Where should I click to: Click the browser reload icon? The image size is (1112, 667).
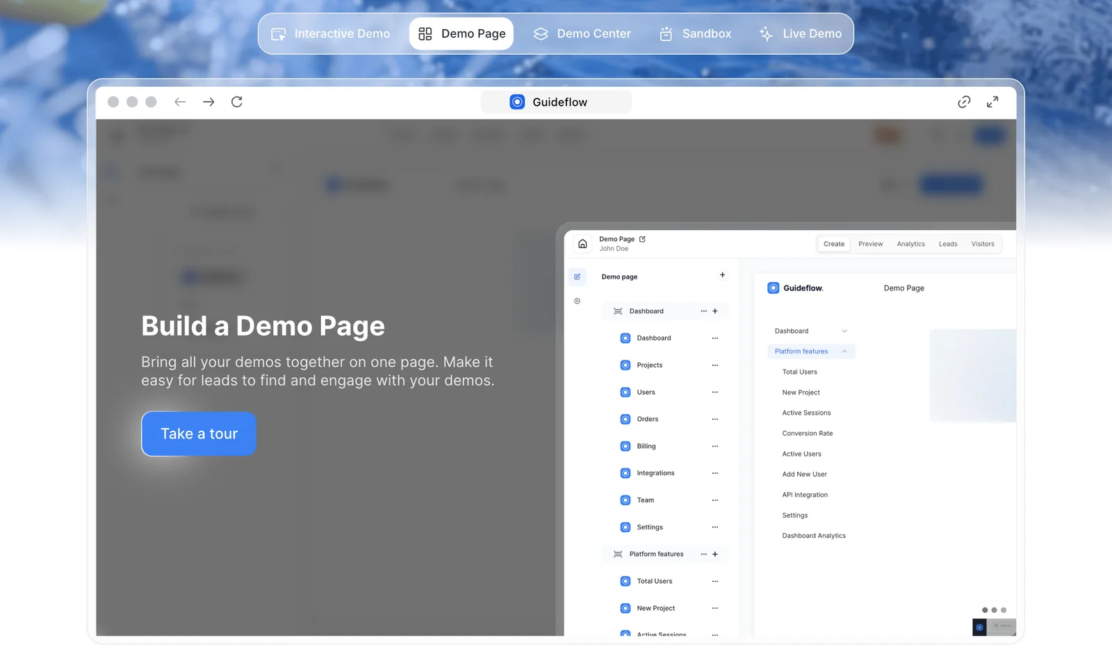pos(237,102)
